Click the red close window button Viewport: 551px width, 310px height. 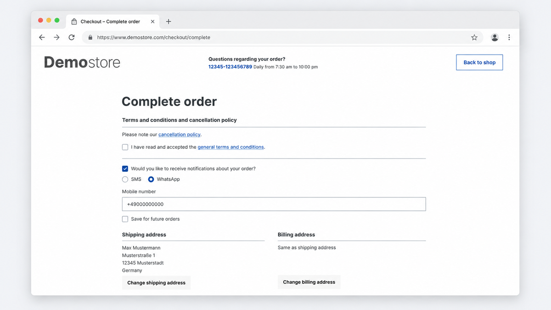click(x=40, y=20)
